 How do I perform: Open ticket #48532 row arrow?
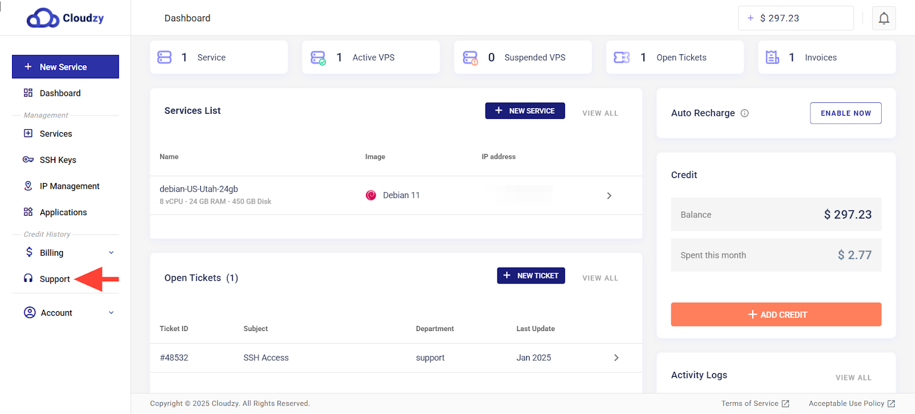click(x=616, y=357)
